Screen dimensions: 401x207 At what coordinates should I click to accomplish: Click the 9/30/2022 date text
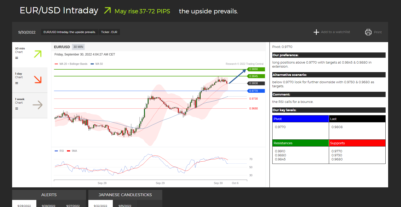tap(27, 32)
